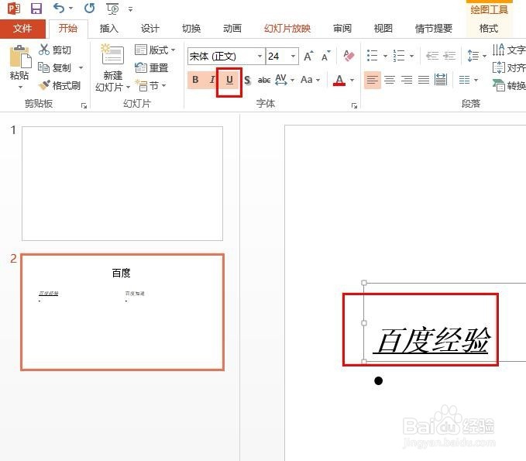This screenshot has width=526, height=461.
Task: Click 重置 to reset the slide
Action: point(152,67)
